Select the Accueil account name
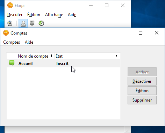Screen dimensions: 165x133 [26, 64]
